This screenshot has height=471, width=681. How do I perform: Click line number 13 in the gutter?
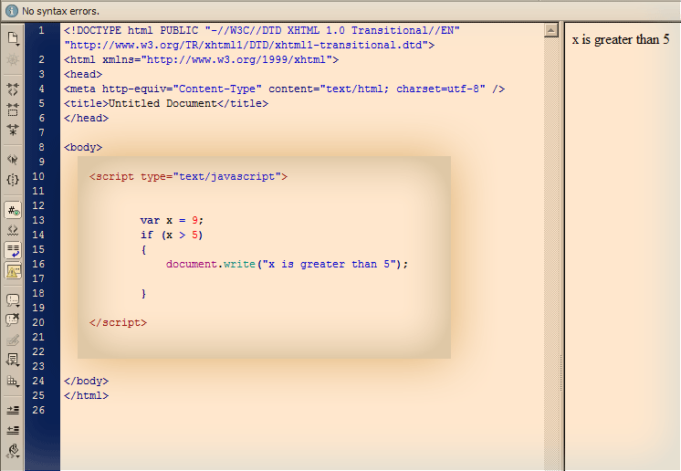click(38, 220)
